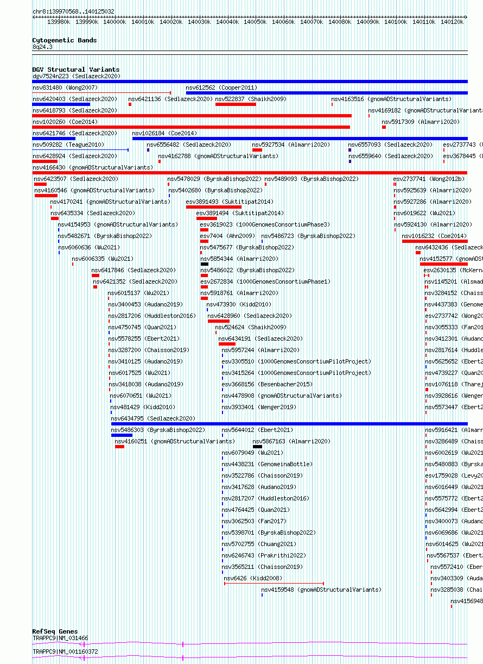The height and width of the screenshot is (664, 483).
Task: Click the black bar under nsv5854344
Action: [x=205, y=264]
